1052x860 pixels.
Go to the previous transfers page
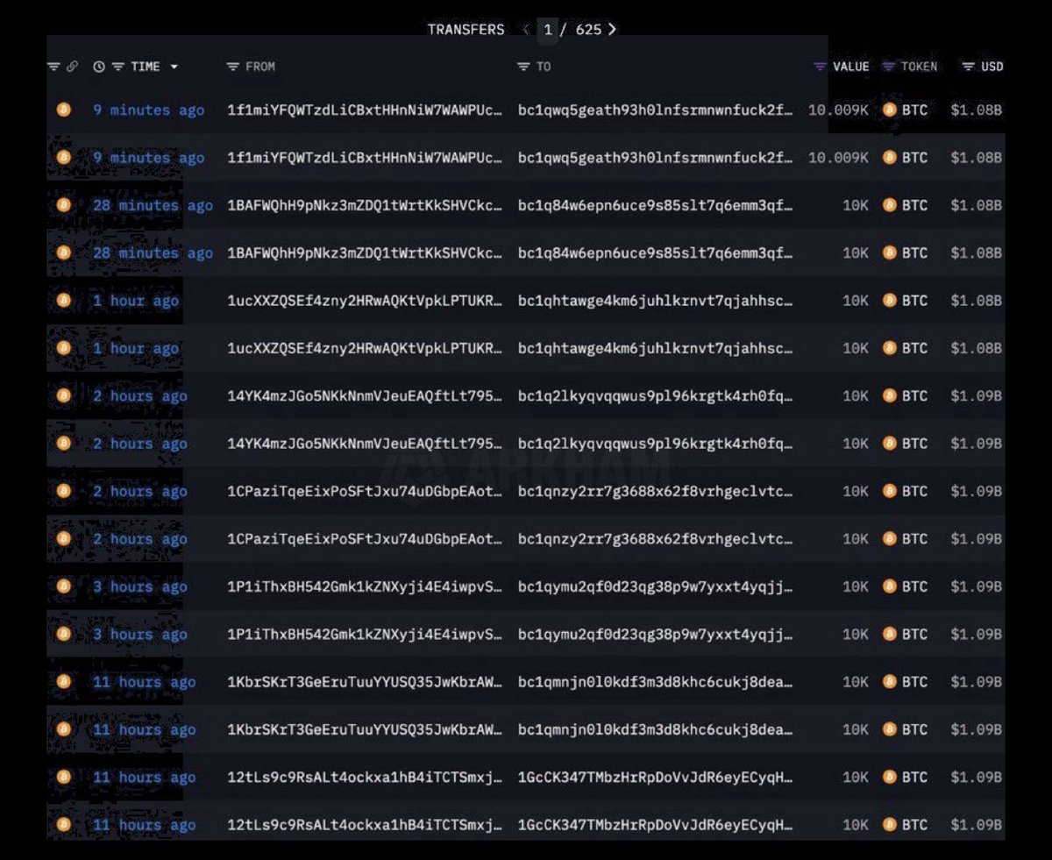526,30
